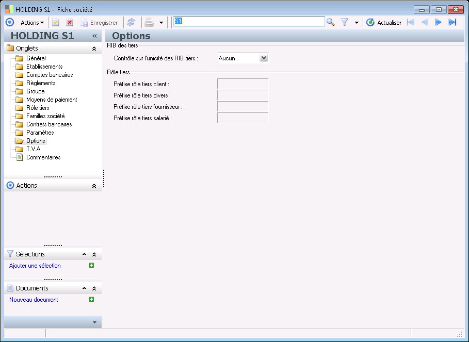Click the Actions panel circle icon
The image size is (469, 342).
pyautogui.click(x=10, y=185)
